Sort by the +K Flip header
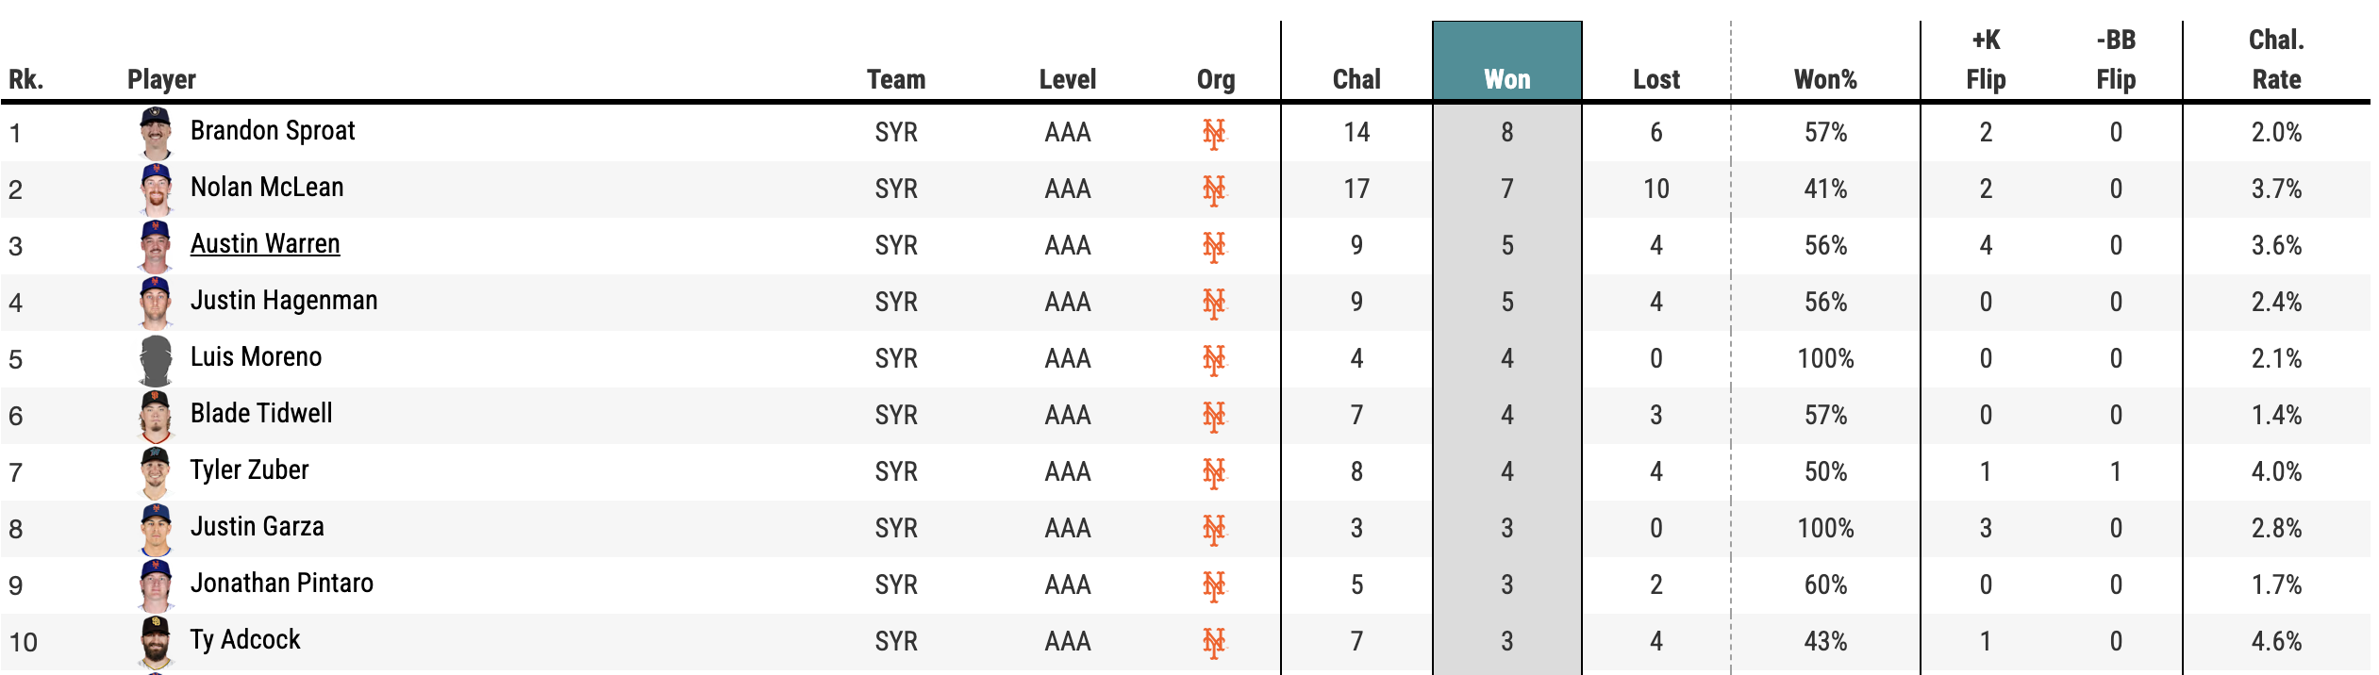The image size is (2379, 675). (x=1986, y=60)
